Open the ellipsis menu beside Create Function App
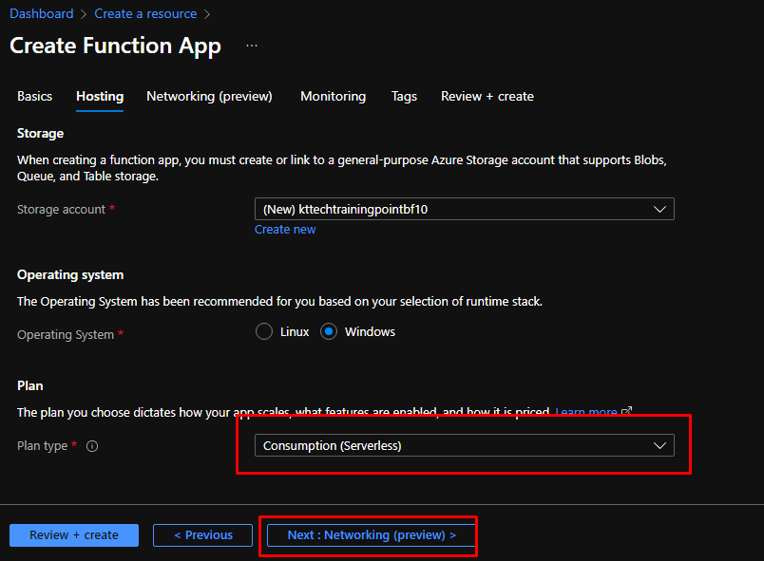 point(252,46)
